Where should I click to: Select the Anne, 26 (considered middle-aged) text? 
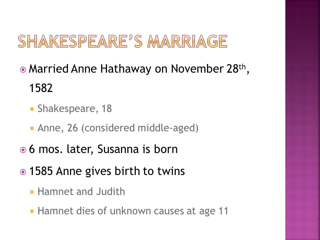(x=118, y=128)
